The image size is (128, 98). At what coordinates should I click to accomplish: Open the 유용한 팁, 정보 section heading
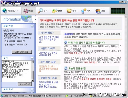coord(49,78)
